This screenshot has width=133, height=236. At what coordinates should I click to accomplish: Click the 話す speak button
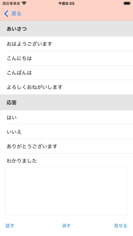[10, 225]
